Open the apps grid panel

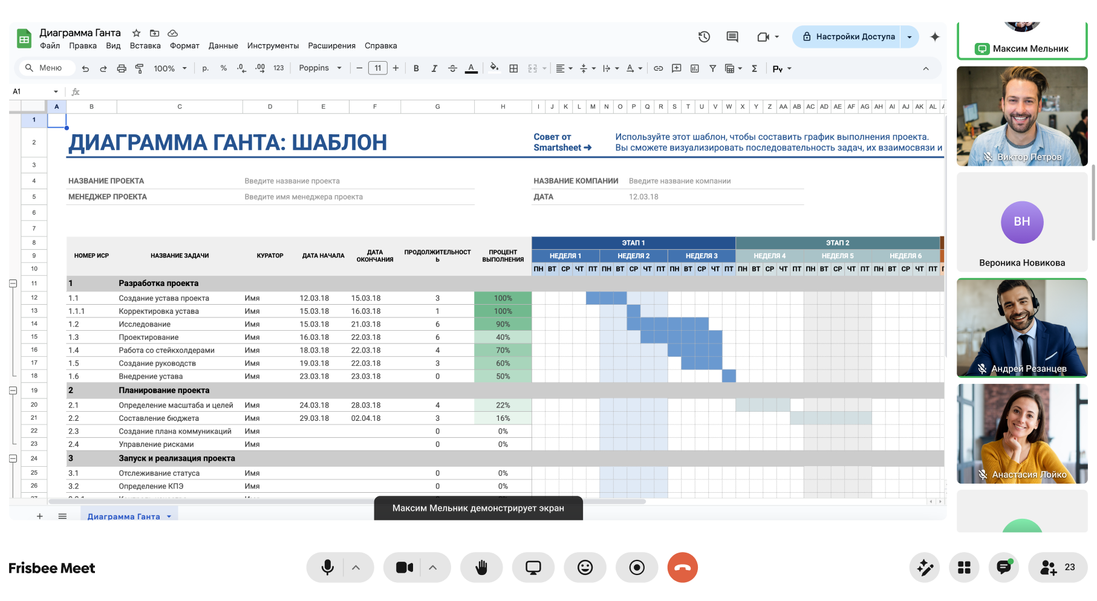(964, 567)
